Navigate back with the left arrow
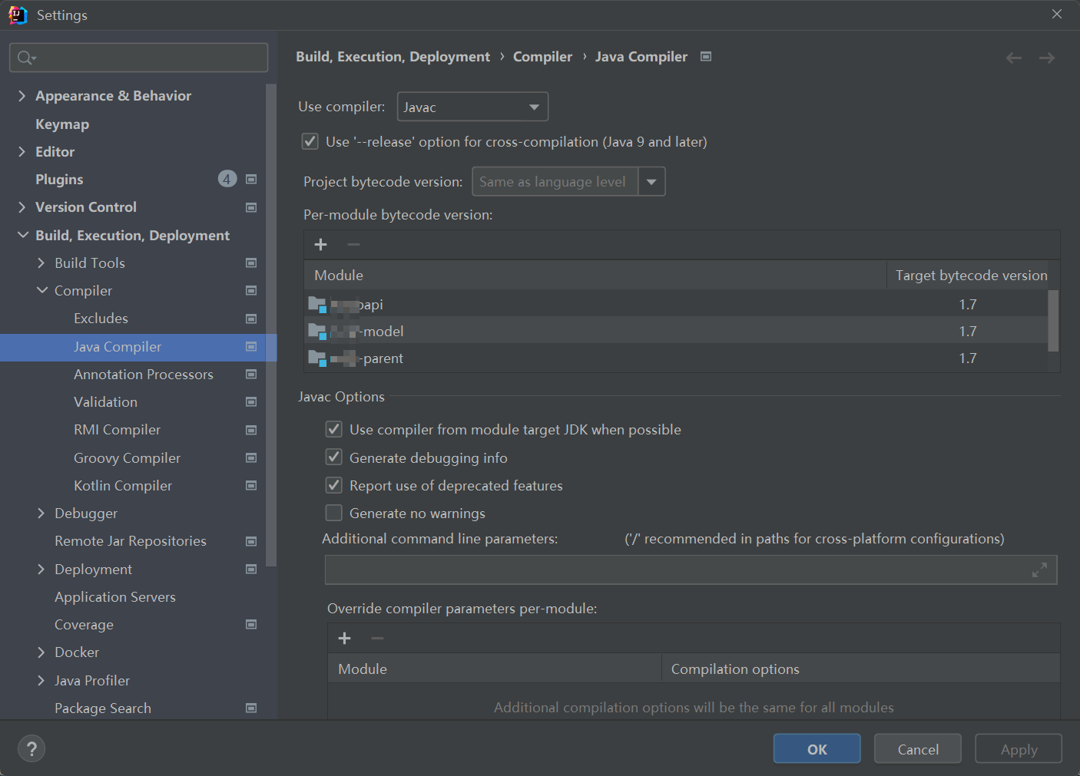This screenshot has width=1080, height=776. [x=1014, y=58]
